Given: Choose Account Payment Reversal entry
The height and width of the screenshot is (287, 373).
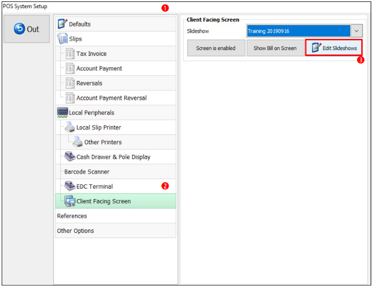Looking at the screenshot, I should click(116, 98).
